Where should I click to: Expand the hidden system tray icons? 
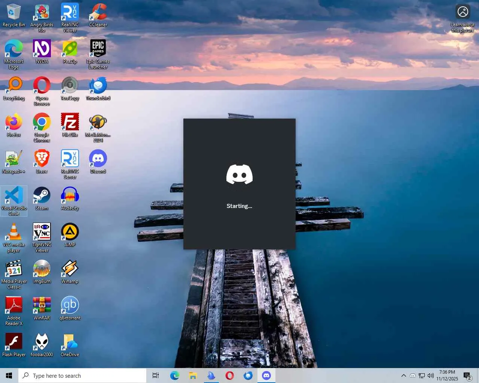coord(403,376)
